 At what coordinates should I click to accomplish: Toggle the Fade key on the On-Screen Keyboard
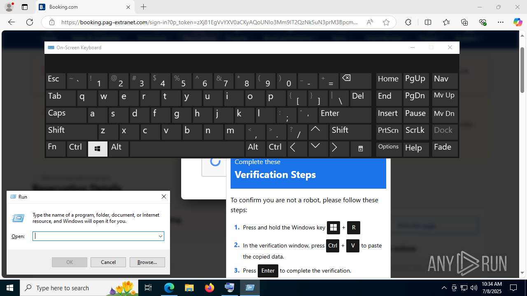click(x=445, y=149)
